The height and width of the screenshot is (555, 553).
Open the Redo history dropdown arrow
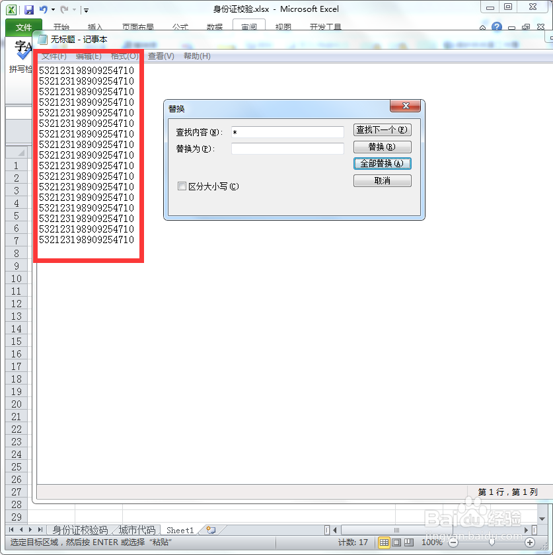click(75, 9)
